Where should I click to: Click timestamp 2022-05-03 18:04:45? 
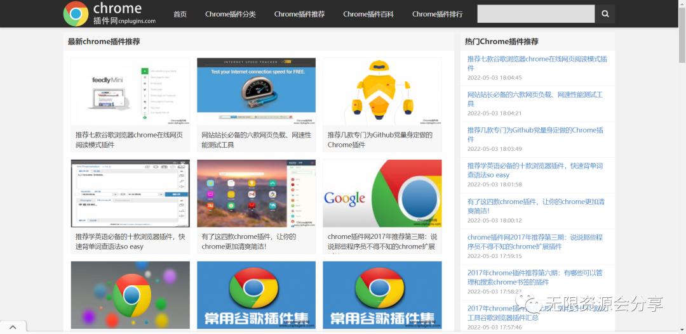pyautogui.click(x=494, y=78)
